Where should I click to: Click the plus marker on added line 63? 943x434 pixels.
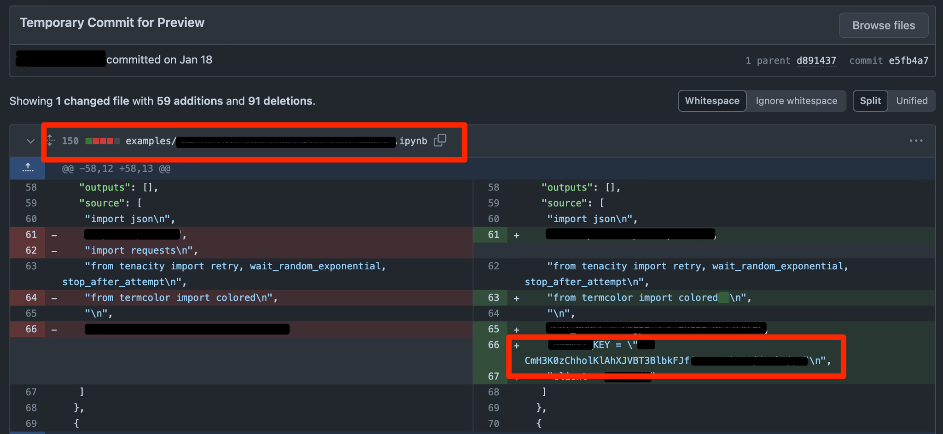pos(517,298)
